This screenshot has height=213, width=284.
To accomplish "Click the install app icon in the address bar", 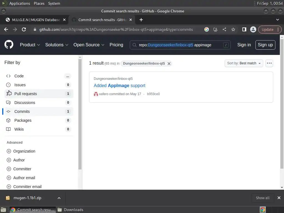I will 215,29.
